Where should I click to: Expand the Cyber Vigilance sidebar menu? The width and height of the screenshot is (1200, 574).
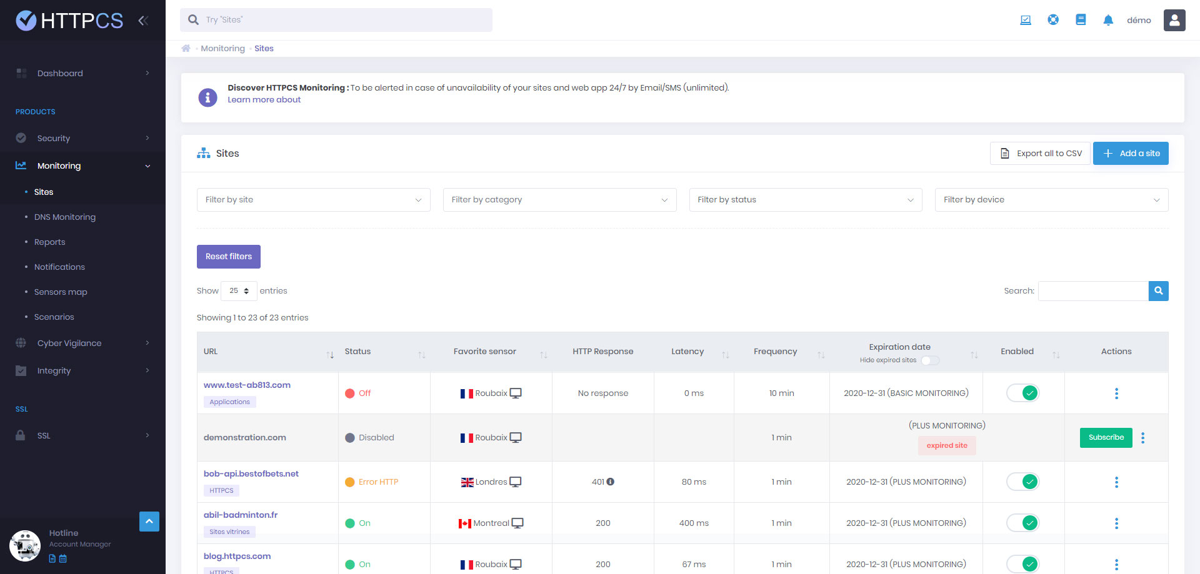(x=82, y=343)
